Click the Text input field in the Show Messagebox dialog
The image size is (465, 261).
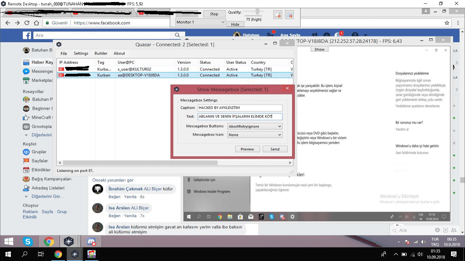click(240, 117)
